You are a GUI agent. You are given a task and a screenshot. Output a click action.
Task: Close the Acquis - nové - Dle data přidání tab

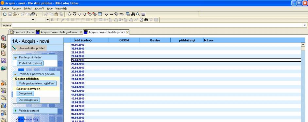127,32
